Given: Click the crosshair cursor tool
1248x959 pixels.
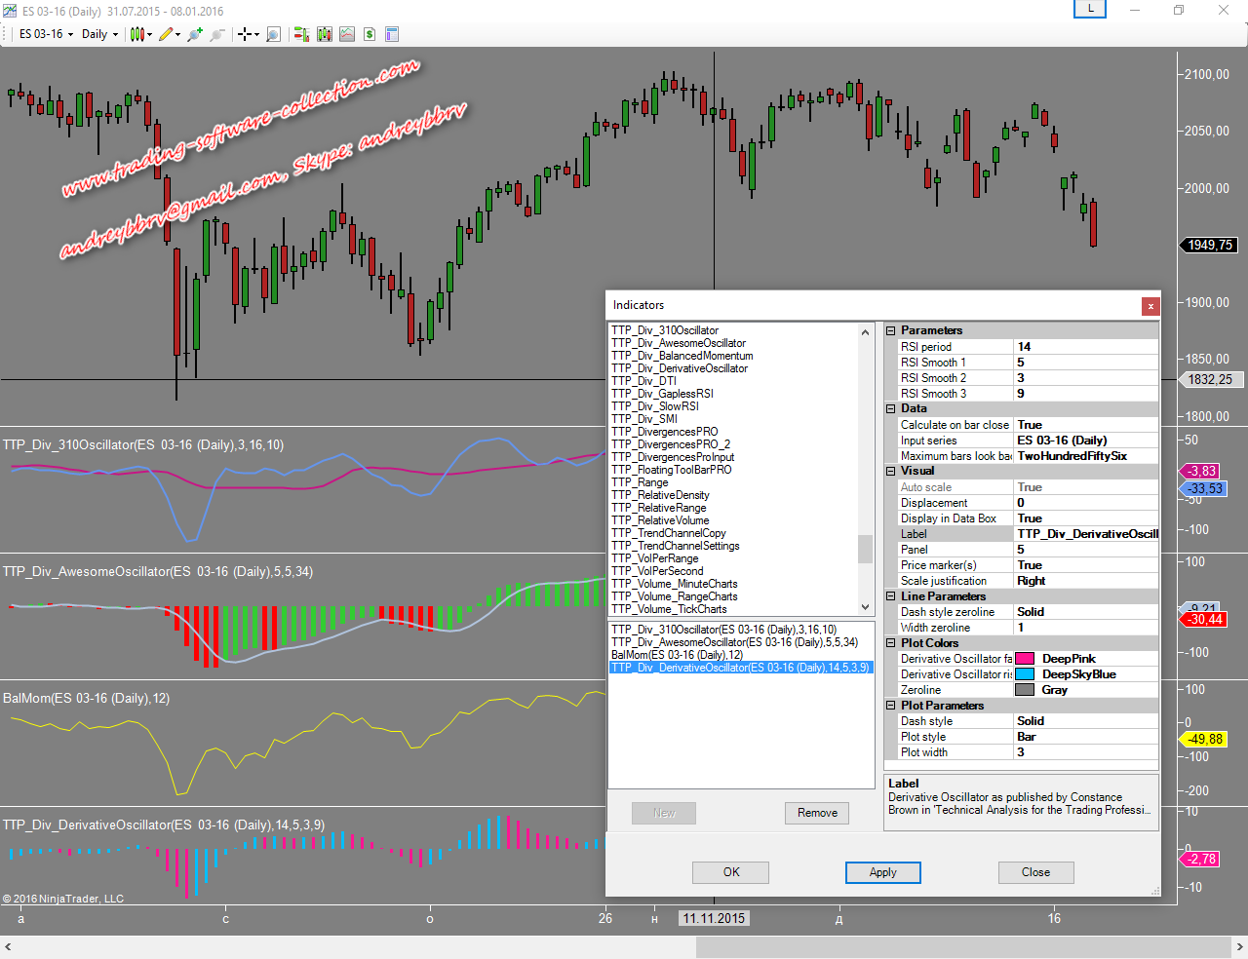Looking at the screenshot, I should tap(245, 34).
